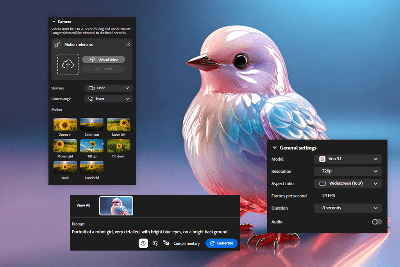The image size is (400, 267).
Task: Click the Frames per second label
Action: point(289,196)
